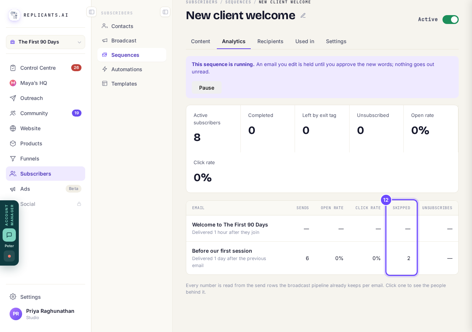
Task: Open Templates via its layout icon
Action: [x=105, y=83]
